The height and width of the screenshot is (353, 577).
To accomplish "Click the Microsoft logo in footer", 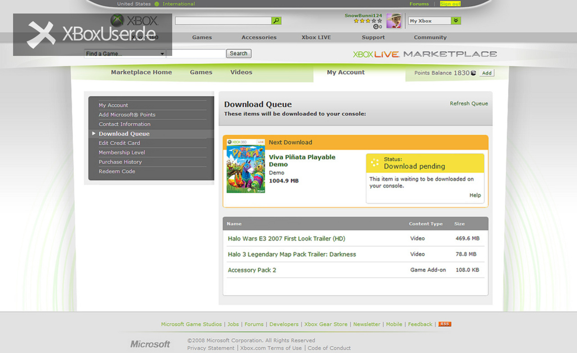I will 150,344.
